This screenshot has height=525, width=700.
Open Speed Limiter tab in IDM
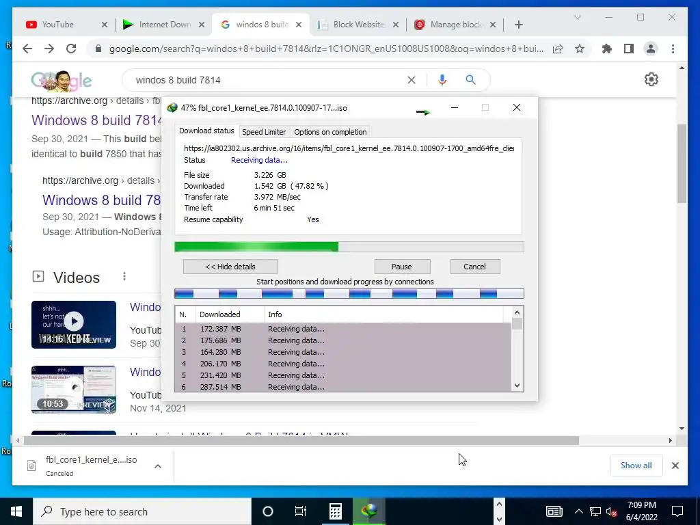[x=264, y=132]
